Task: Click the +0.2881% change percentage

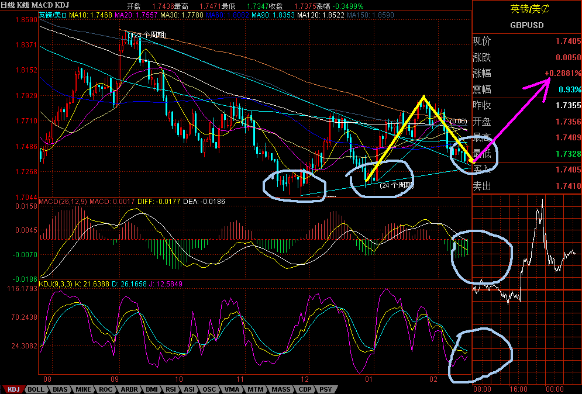Action: [563, 73]
